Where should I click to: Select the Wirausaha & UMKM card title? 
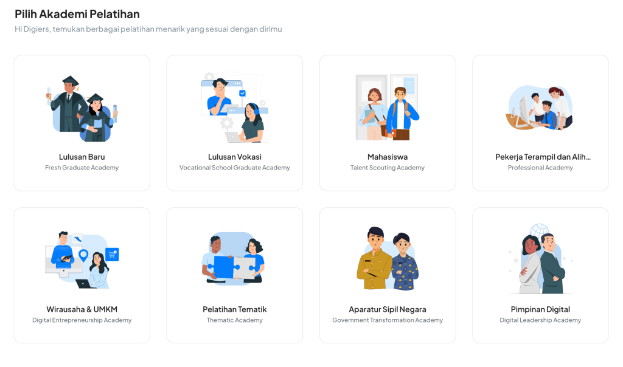(x=82, y=309)
